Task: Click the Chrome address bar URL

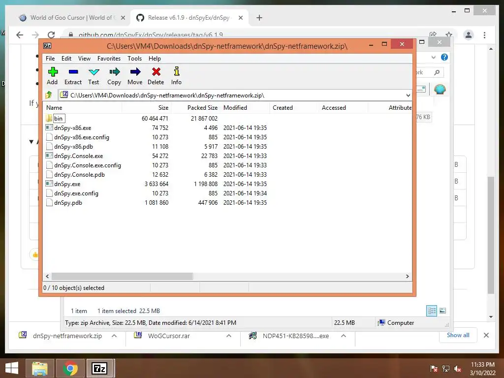Action: (x=151, y=35)
